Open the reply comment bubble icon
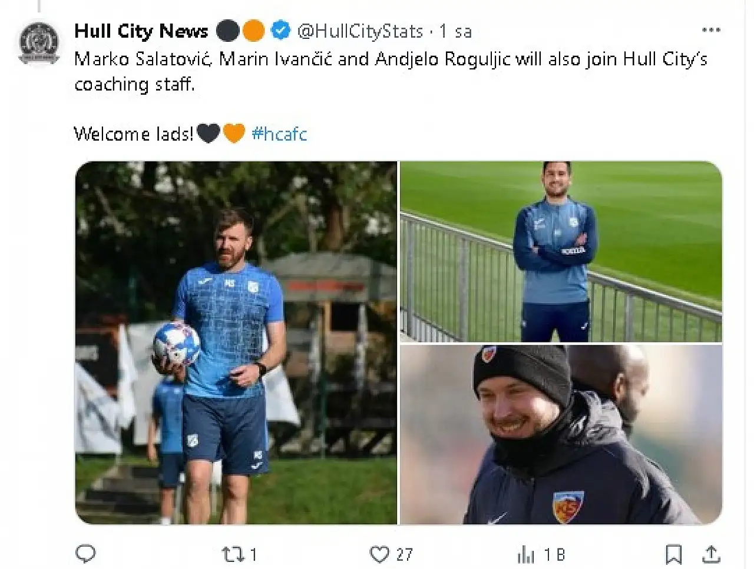Screen dimensions: 754x569 pyautogui.click(x=86, y=554)
